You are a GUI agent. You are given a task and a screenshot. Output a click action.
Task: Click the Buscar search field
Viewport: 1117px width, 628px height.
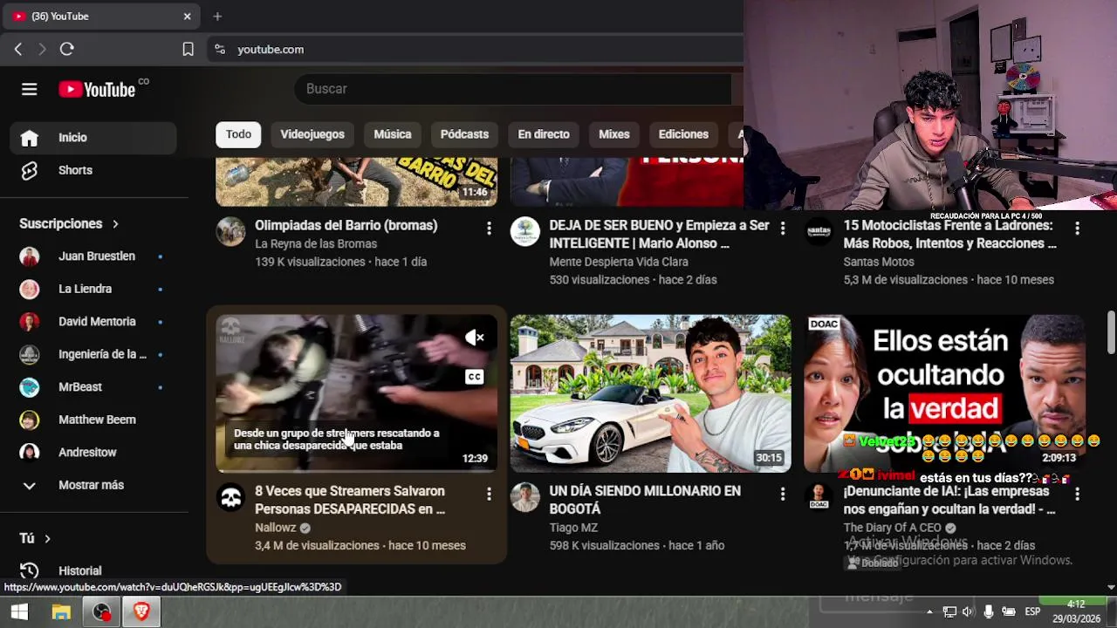click(x=513, y=89)
